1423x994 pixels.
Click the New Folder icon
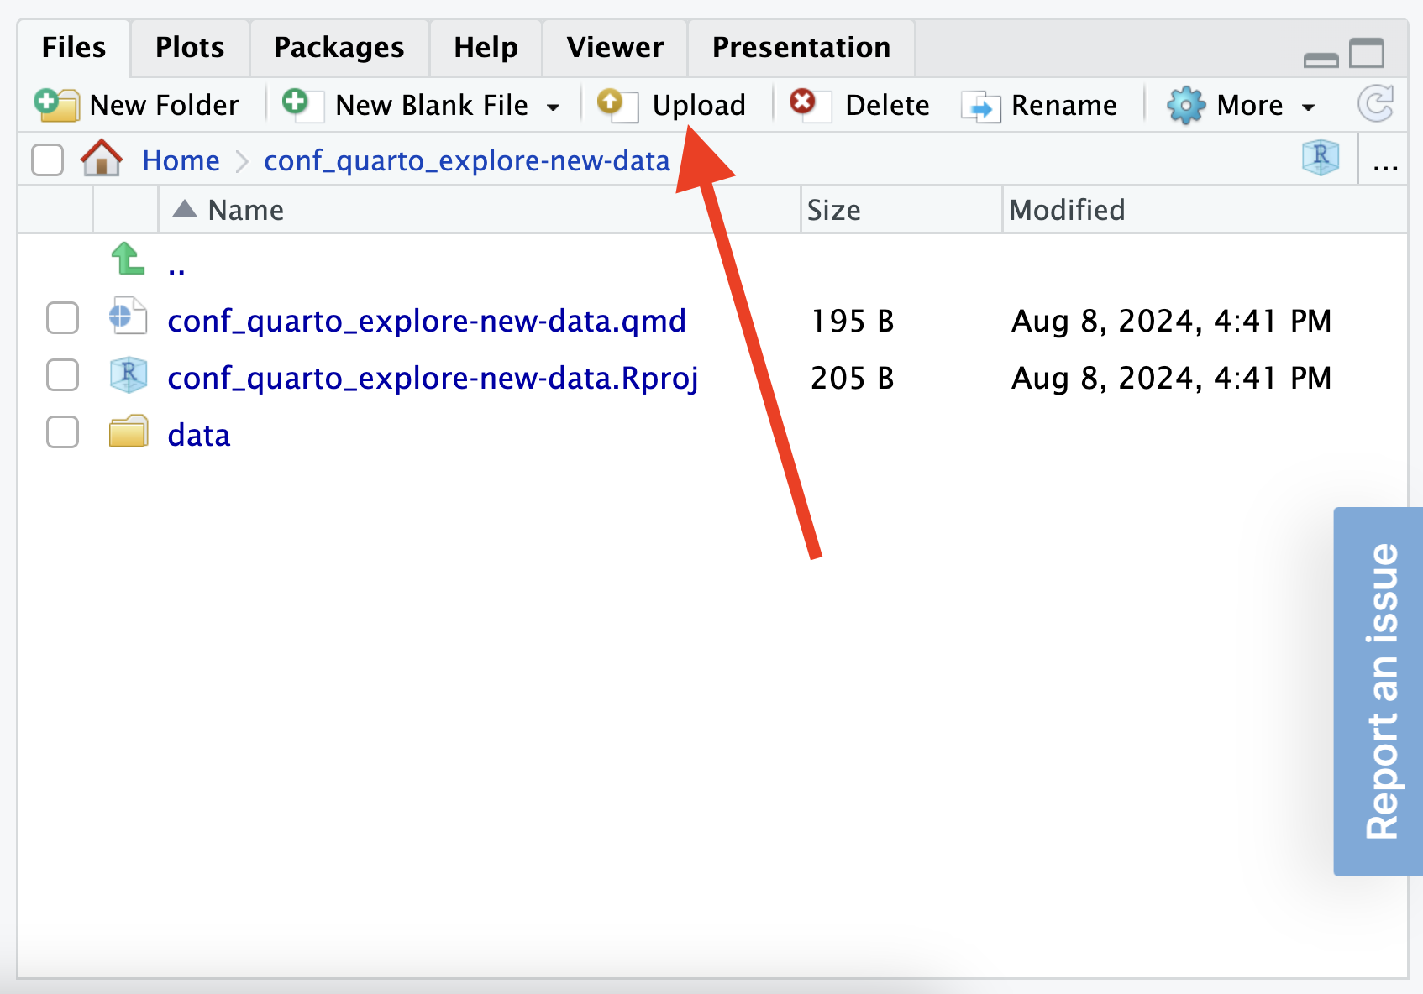tap(55, 105)
